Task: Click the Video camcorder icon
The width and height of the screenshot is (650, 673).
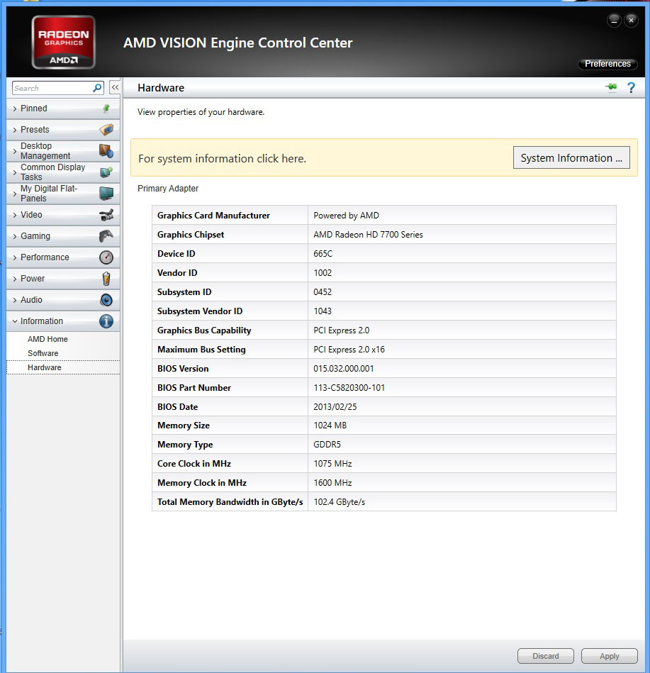Action: click(x=106, y=215)
